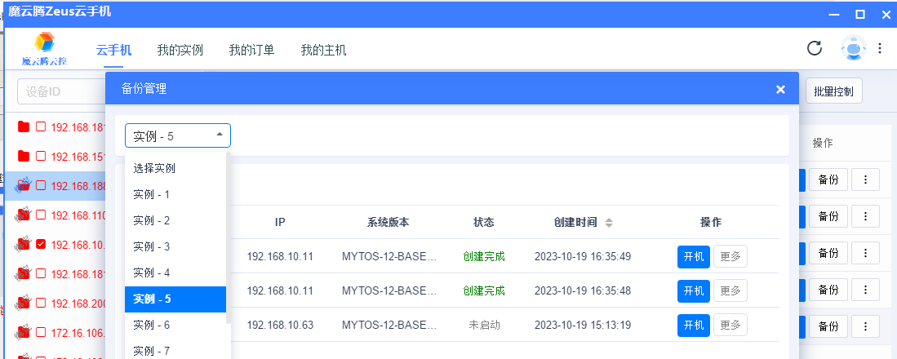The width and height of the screenshot is (897, 359).
Task: Click device icon of 192.168.110 row
Action: click(x=24, y=215)
